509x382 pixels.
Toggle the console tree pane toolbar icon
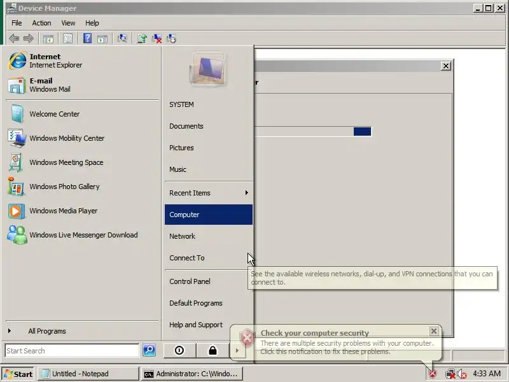click(x=48, y=39)
